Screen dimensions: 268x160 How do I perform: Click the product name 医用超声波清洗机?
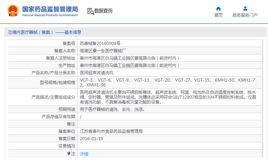click(97, 73)
